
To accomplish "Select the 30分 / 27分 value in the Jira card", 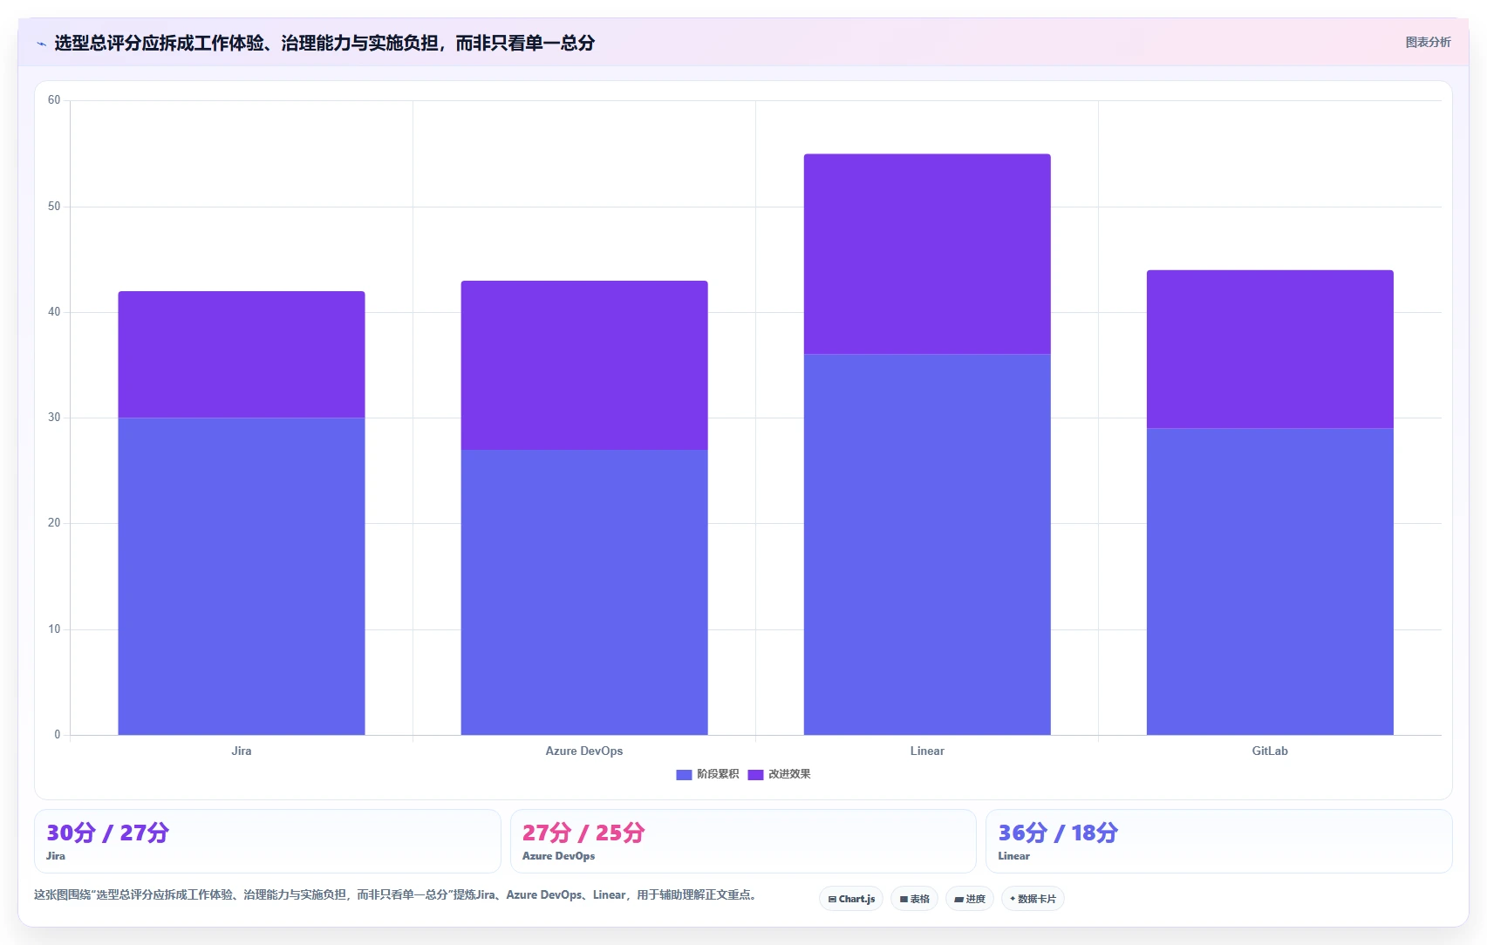I will pyautogui.click(x=107, y=833).
